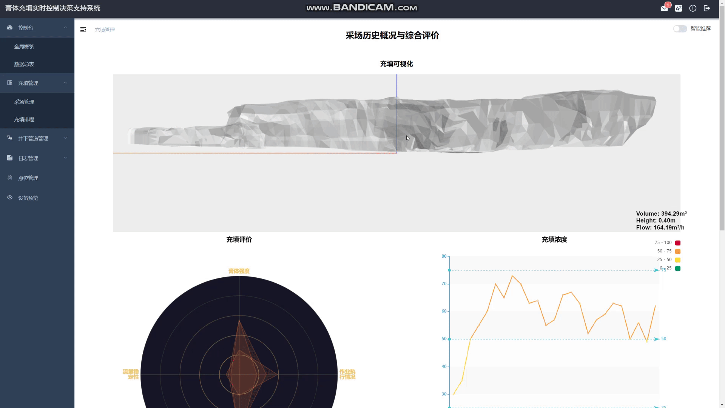The image size is (725, 408).
Task: Toggle the red 75 - 100 legend swatch
Action: 678,243
